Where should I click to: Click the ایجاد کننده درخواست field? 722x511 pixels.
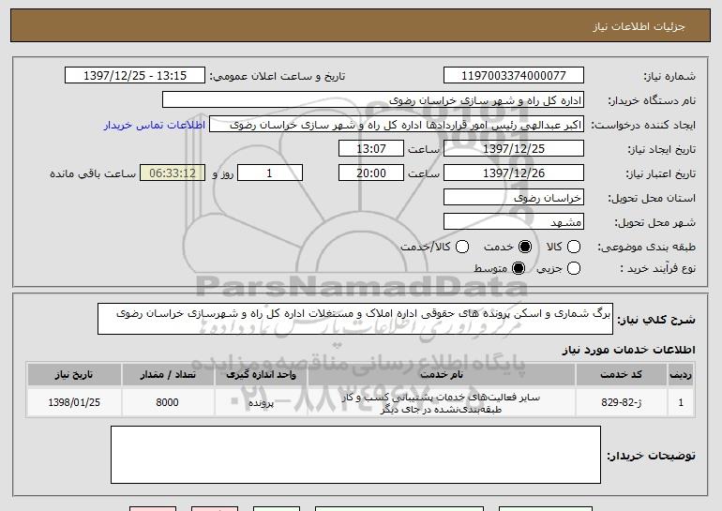tap(397, 125)
